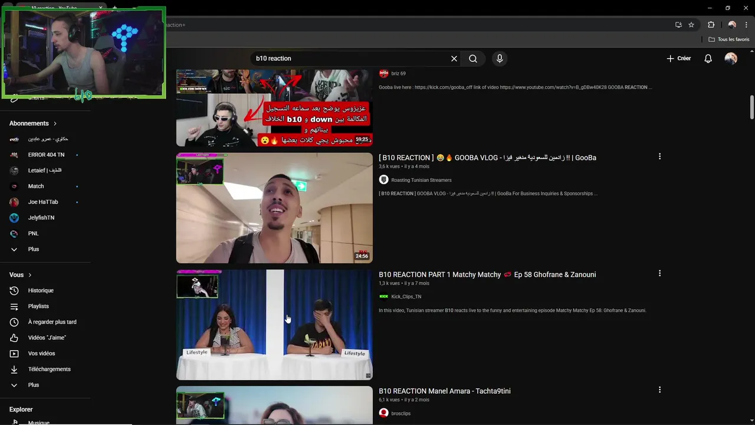The height and width of the screenshot is (425, 755).
Task: Click the Roasting Tunisian Streamers channel avatar
Action: coord(383,179)
